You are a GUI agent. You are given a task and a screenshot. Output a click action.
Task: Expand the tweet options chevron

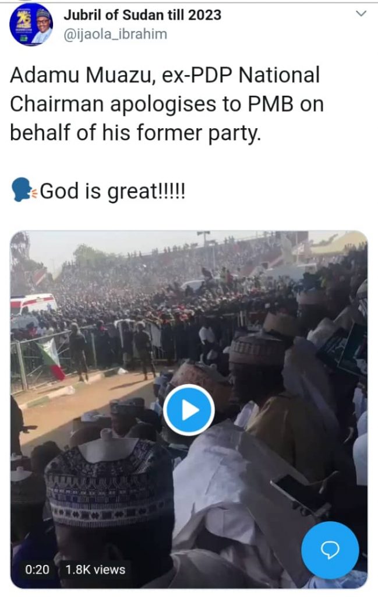[x=361, y=13]
